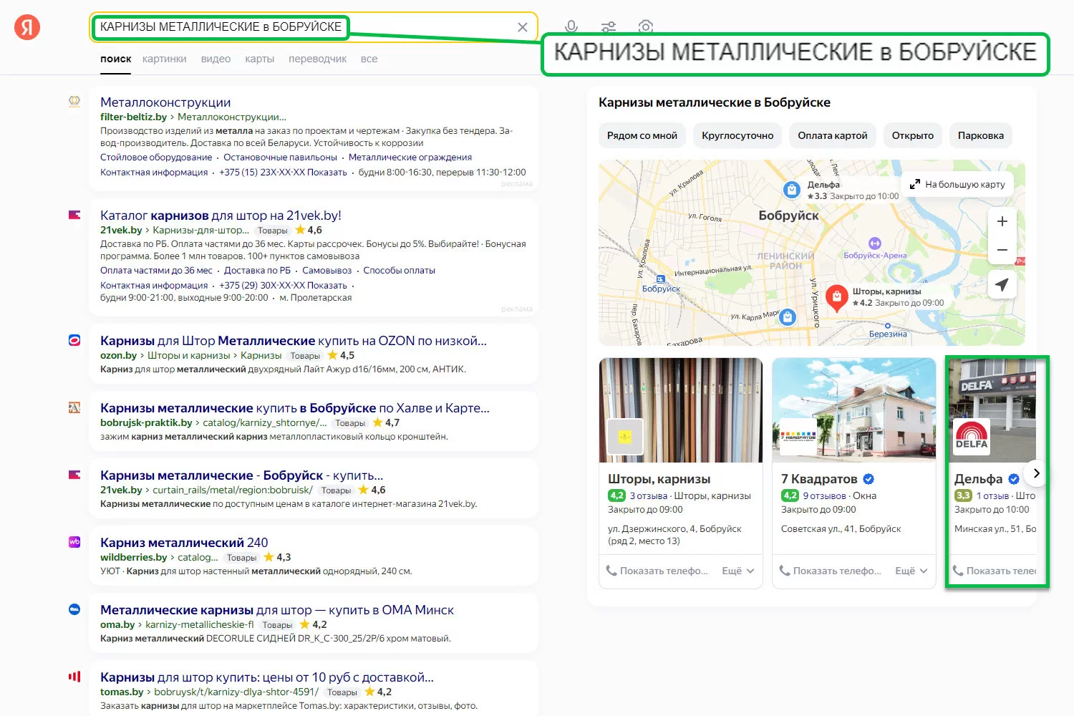The height and width of the screenshot is (716, 1074).
Task: Expand 'Ещё' under Шторы, карнизы card
Action: tap(738, 571)
